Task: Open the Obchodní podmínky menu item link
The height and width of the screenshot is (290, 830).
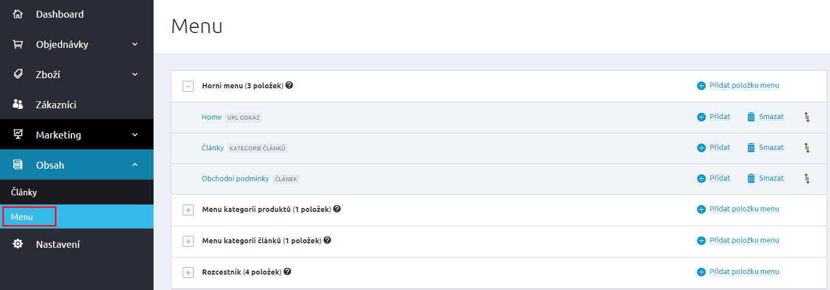Action: pos(235,178)
